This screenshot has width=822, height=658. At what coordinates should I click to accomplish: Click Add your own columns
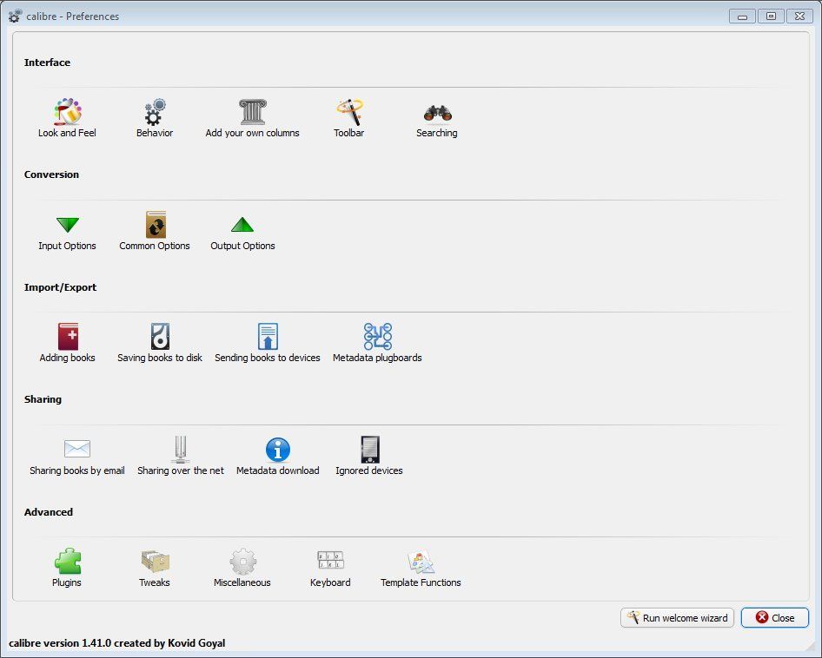coord(251,113)
